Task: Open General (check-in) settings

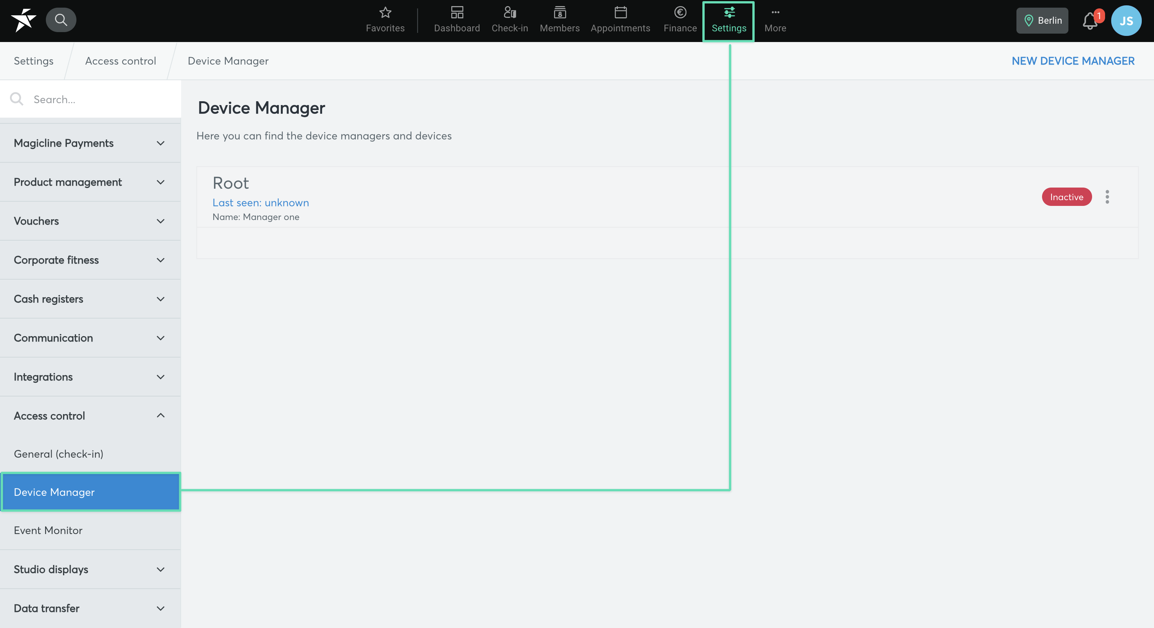Action: (x=91, y=454)
